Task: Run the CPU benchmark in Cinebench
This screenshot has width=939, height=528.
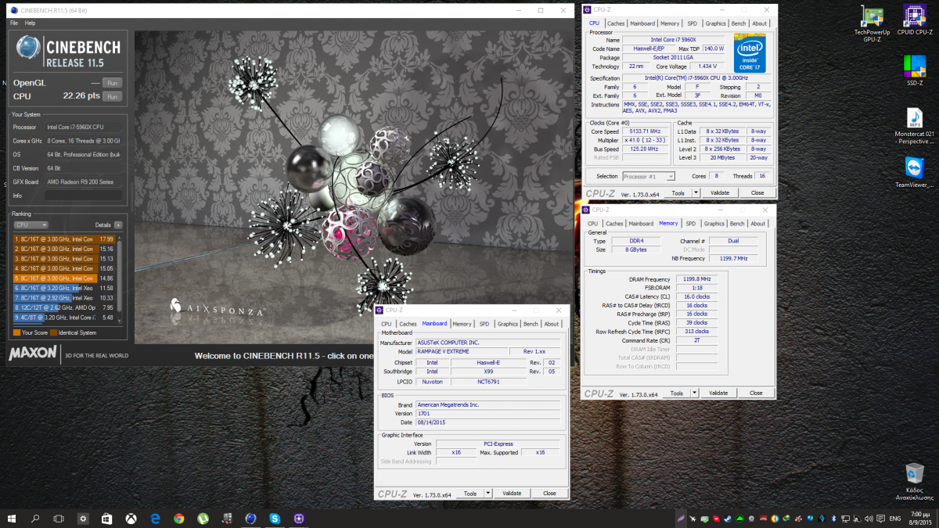Action: coord(113,96)
